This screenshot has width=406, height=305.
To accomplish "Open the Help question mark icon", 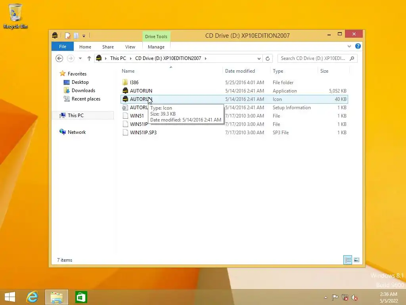I will 358,46.
